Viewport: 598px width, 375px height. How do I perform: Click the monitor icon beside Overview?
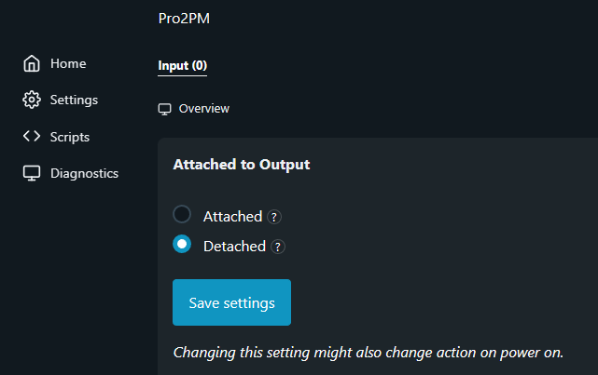coord(165,109)
